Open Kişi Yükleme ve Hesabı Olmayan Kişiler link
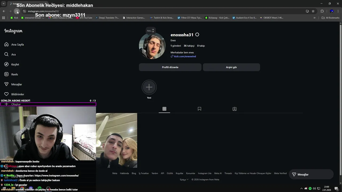The image size is (342, 192). 253,173
